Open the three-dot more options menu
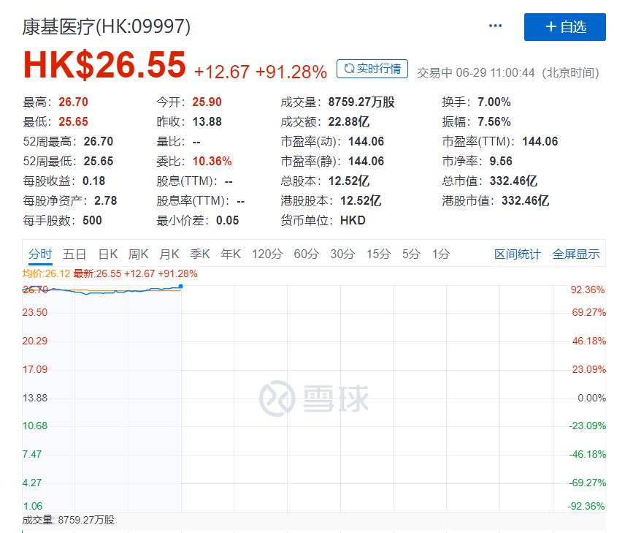The image size is (633, 533). pyautogui.click(x=495, y=26)
